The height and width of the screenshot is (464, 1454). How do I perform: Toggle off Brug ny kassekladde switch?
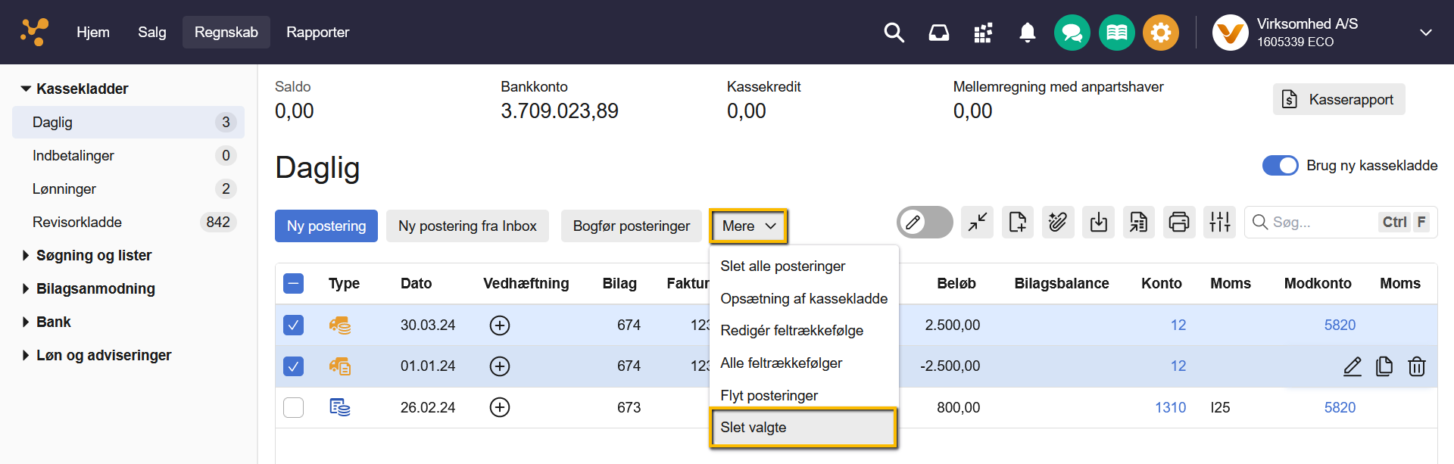[1280, 165]
